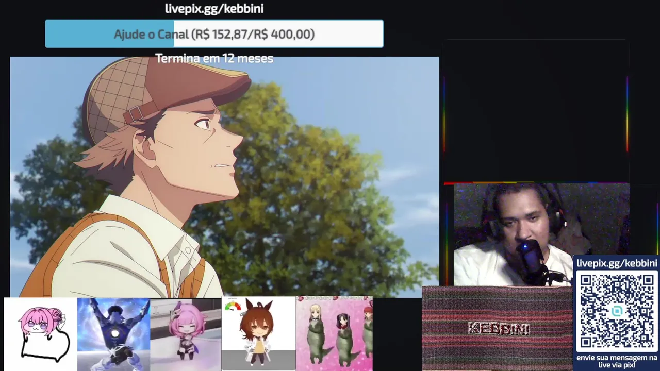This screenshot has height=371, width=660.
Task: Click the anime video frame with the capped man
Action: (224, 177)
